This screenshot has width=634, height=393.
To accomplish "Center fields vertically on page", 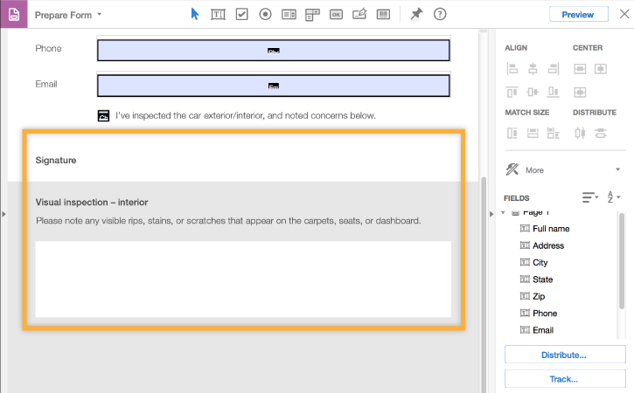I will click(x=580, y=69).
